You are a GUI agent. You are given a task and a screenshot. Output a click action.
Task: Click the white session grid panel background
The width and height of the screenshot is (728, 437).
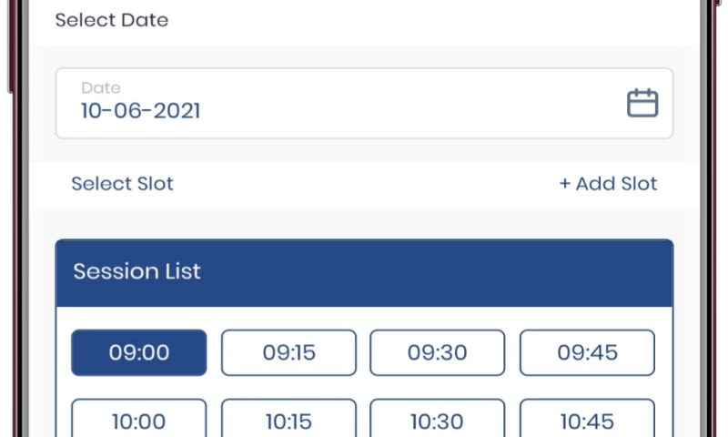(363, 387)
